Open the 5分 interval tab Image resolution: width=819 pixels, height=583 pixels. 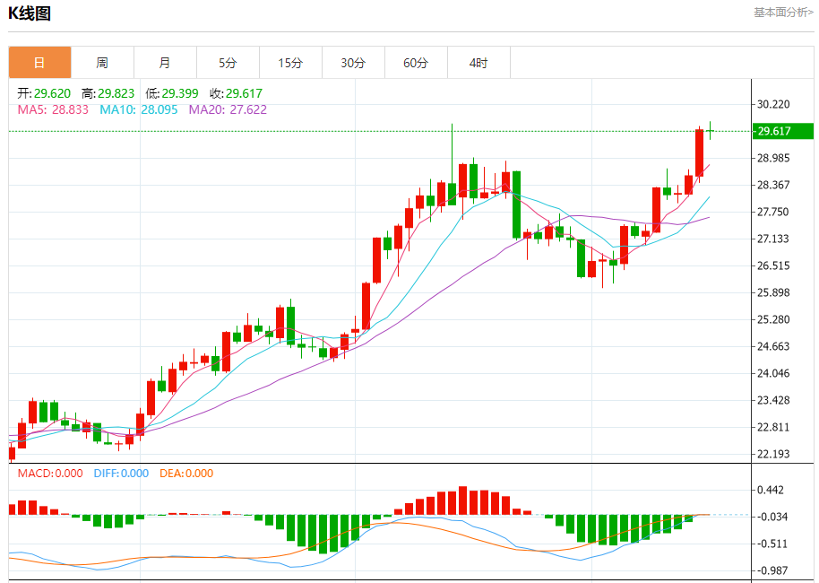coord(228,63)
